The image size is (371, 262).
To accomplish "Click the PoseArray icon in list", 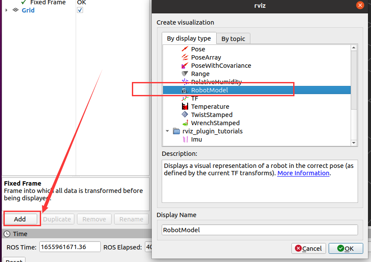I will click(x=185, y=57).
